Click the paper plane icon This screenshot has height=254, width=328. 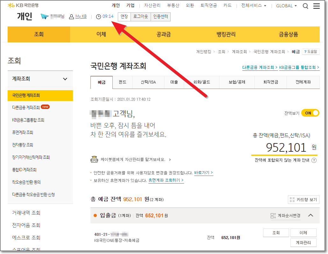[x=45, y=16]
